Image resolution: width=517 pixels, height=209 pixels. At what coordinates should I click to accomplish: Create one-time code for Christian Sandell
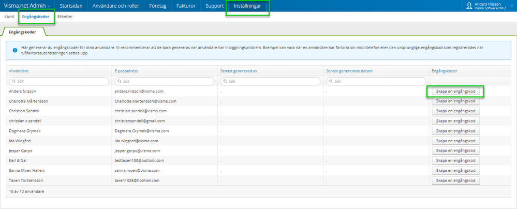click(455, 111)
